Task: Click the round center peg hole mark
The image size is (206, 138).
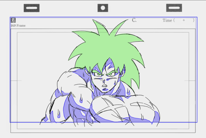Action: 103,8
